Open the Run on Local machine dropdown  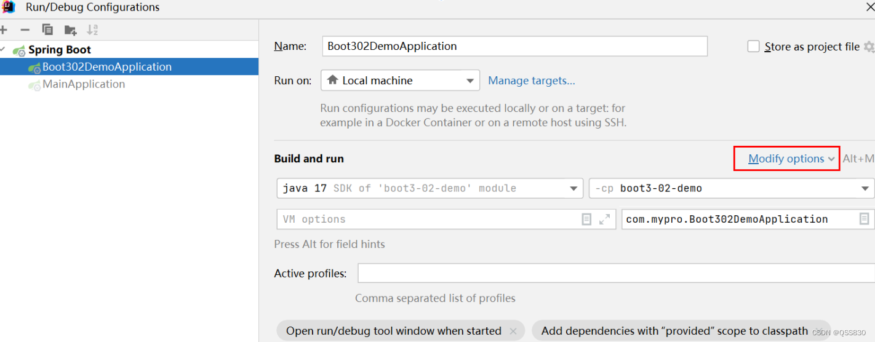click(400, 81)
